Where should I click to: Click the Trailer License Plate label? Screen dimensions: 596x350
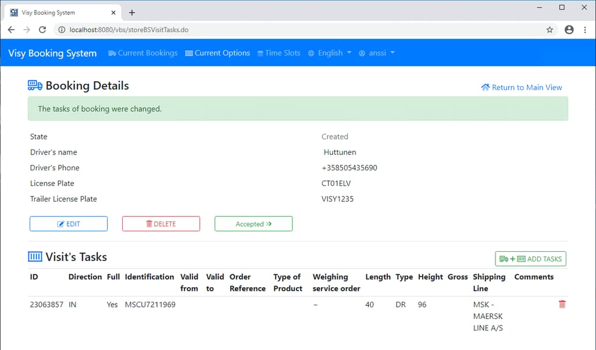[x=63, y=199]
